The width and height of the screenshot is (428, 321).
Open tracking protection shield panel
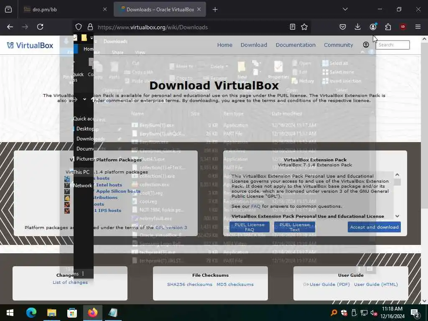point(79,27)
